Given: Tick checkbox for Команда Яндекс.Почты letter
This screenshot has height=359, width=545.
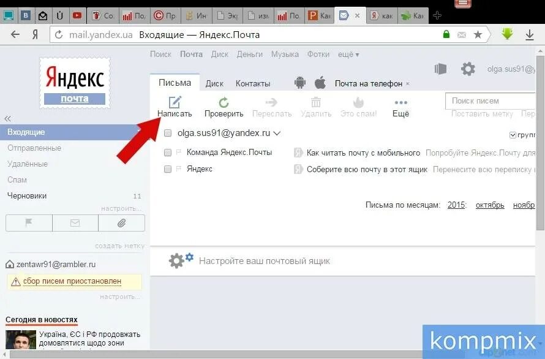Looking at the screenshot, I should [168, 153].
